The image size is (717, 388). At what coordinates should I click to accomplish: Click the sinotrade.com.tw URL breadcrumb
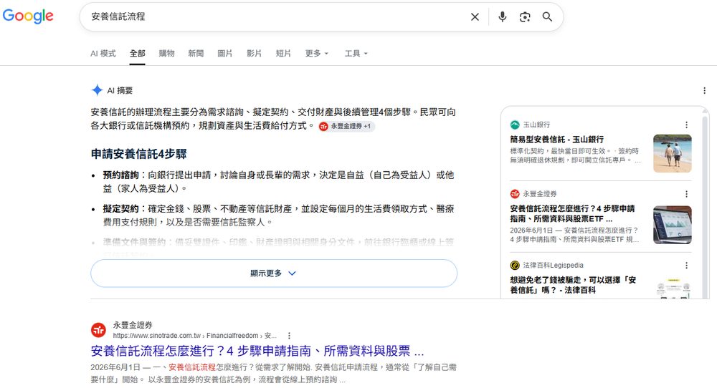(x=195, y=336)
